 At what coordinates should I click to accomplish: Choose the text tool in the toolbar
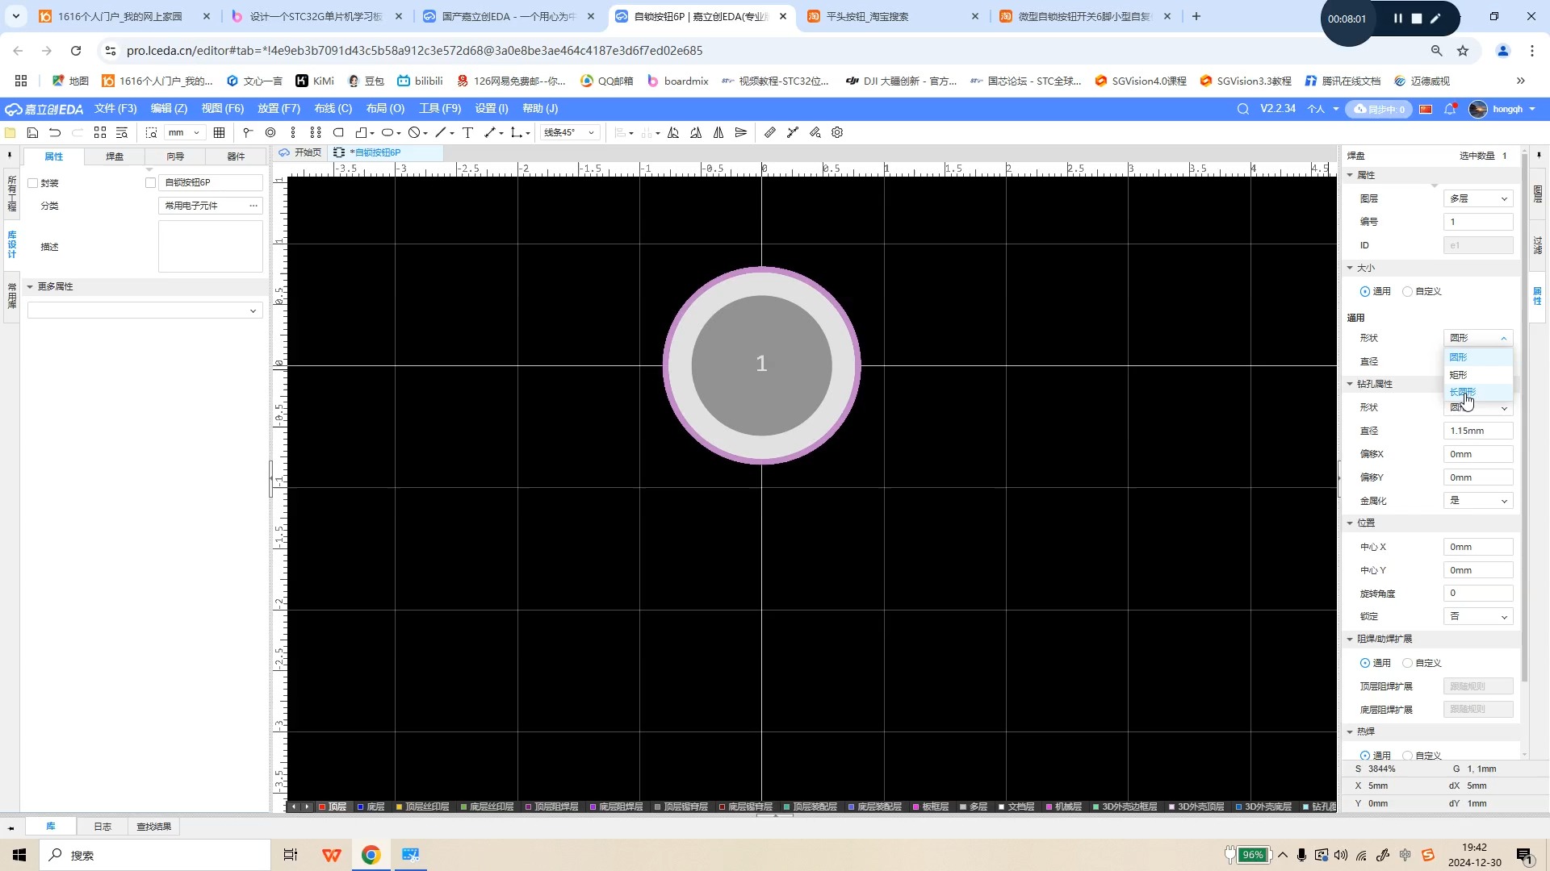click(x=467, y=132)
